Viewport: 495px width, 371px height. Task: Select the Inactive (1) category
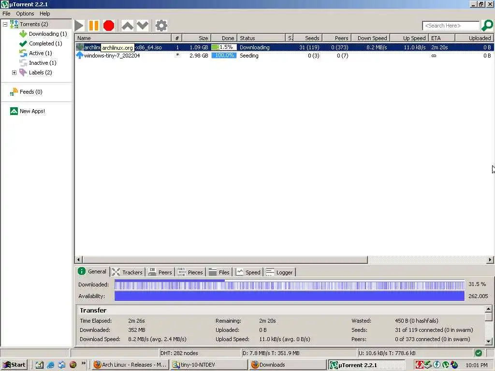(x=43, y=63)
